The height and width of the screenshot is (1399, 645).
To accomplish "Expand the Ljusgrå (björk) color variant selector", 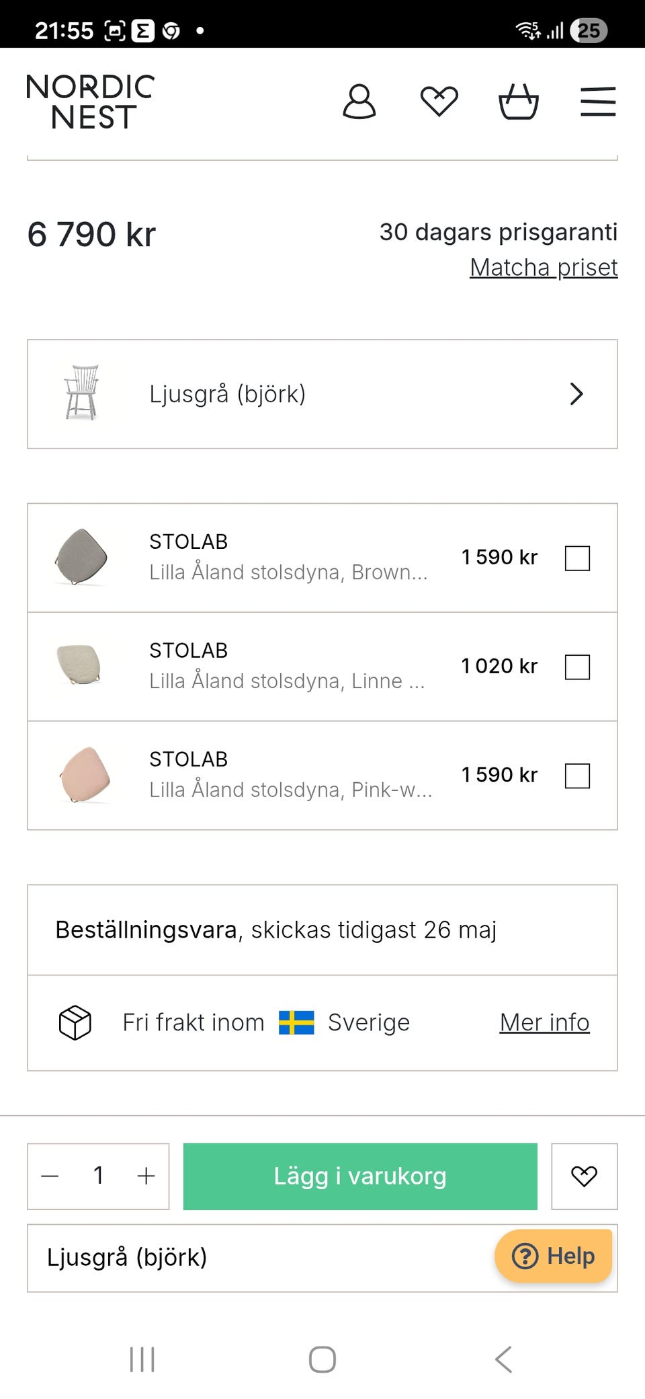I will (321, 394).
